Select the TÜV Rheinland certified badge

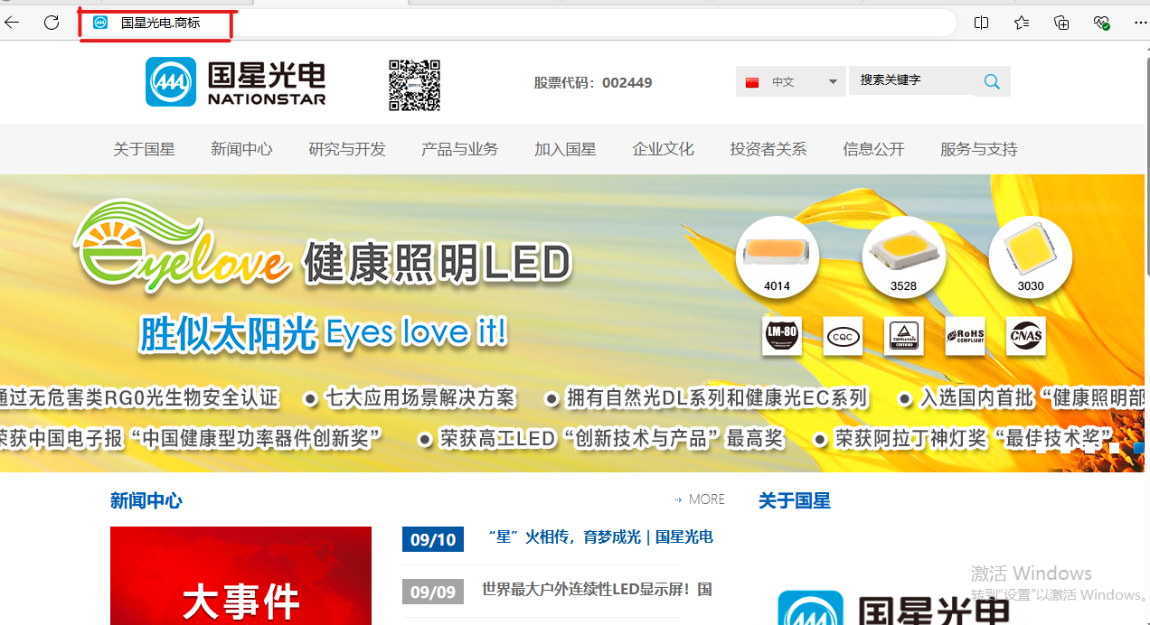pyautogui.click(x=904, y=335)
